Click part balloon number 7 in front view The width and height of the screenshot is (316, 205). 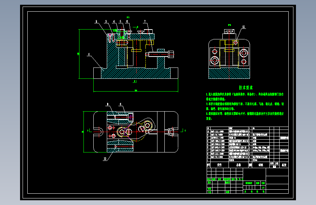pyautogui.click(x=145, y=22)
